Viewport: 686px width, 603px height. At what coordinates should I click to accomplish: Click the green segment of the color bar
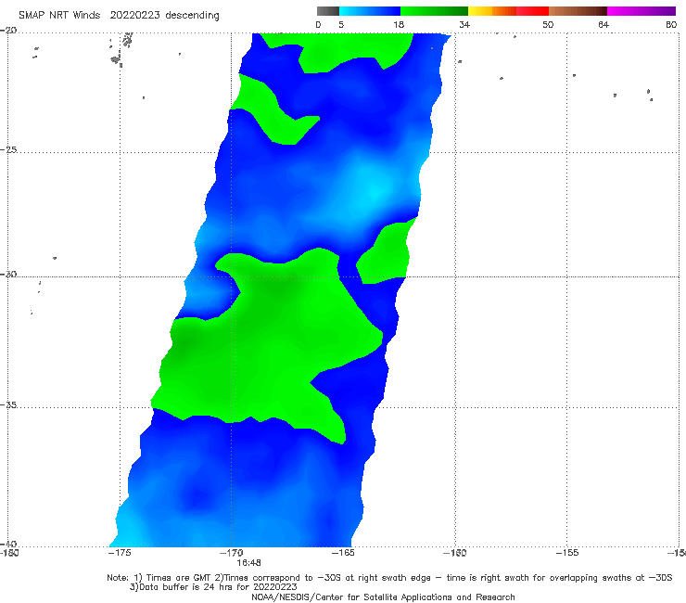434,11
